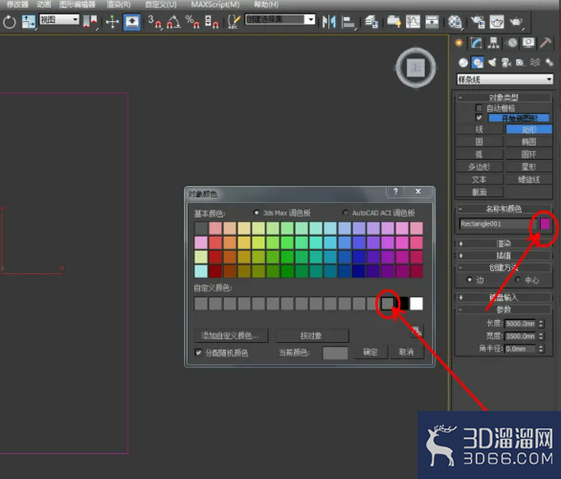Toggle the Keyboard Shortcut Override icon
This screenshot has height=479, width=561.
tap(132, 22)
